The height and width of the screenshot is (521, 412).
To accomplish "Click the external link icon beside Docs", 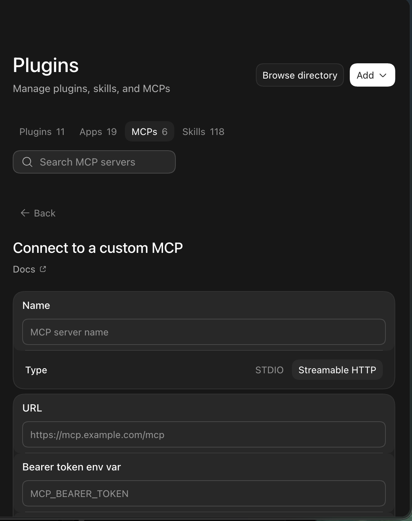I will point(43,269).
